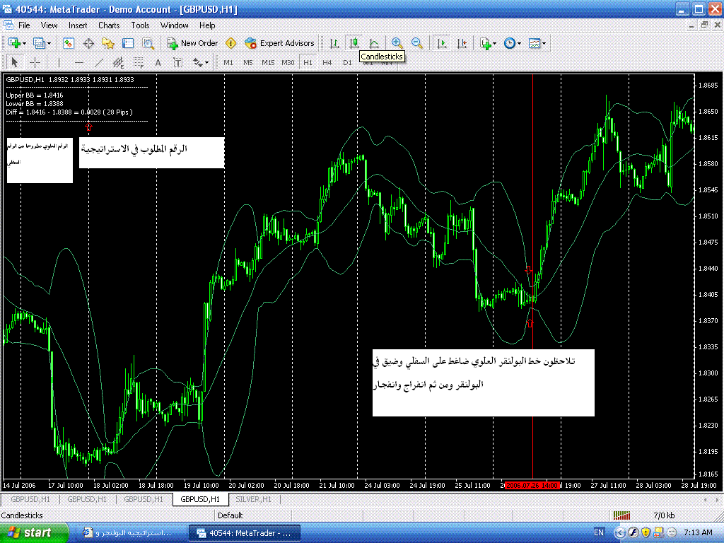The height and width of the screenshot is (543, 724).
Task: Click the Templates icon
Action: pos(535,43)
